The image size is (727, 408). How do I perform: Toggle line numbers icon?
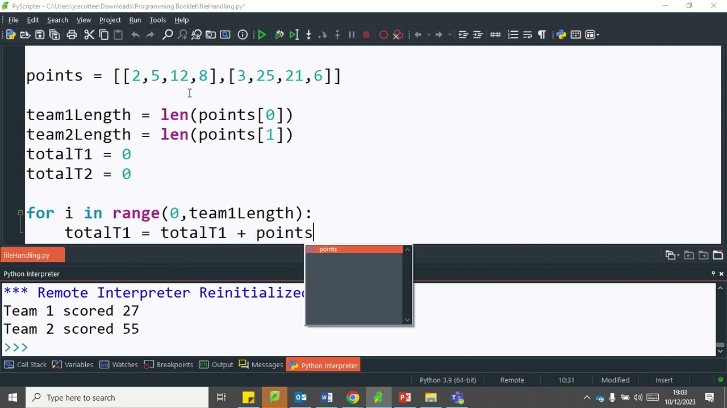click(x=513, y=35)
